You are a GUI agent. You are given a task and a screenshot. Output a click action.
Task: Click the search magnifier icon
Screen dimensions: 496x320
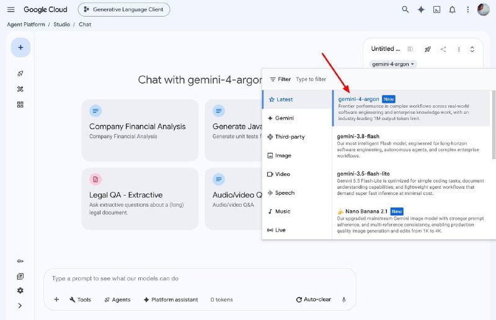point(405,9)
